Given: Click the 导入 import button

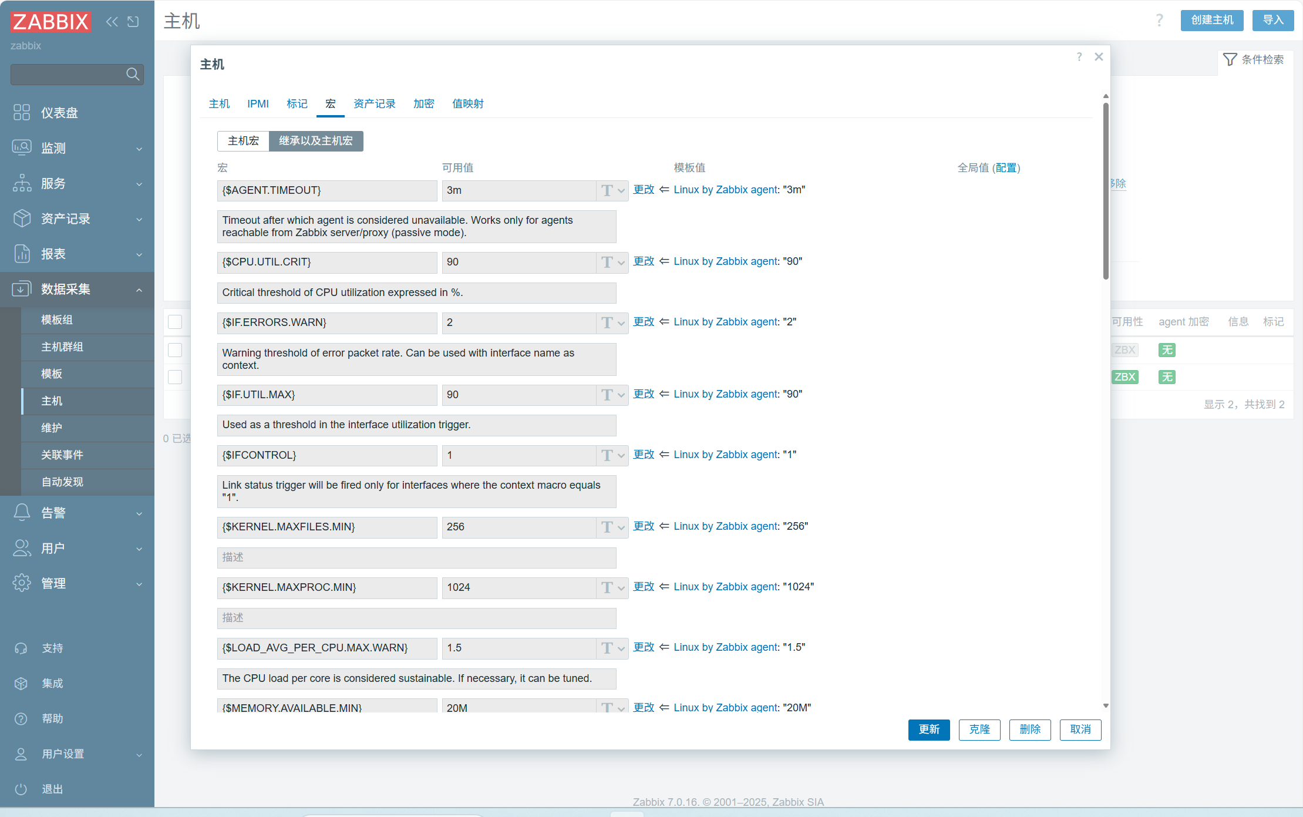Looking at the screenshot, I should 1273,21.
